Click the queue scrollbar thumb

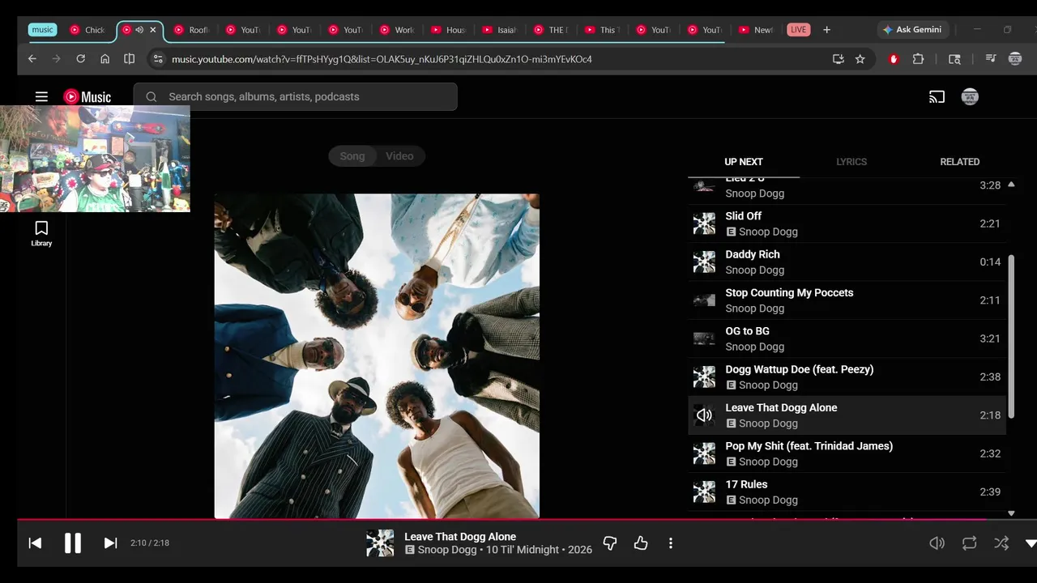coord(1011,336)
